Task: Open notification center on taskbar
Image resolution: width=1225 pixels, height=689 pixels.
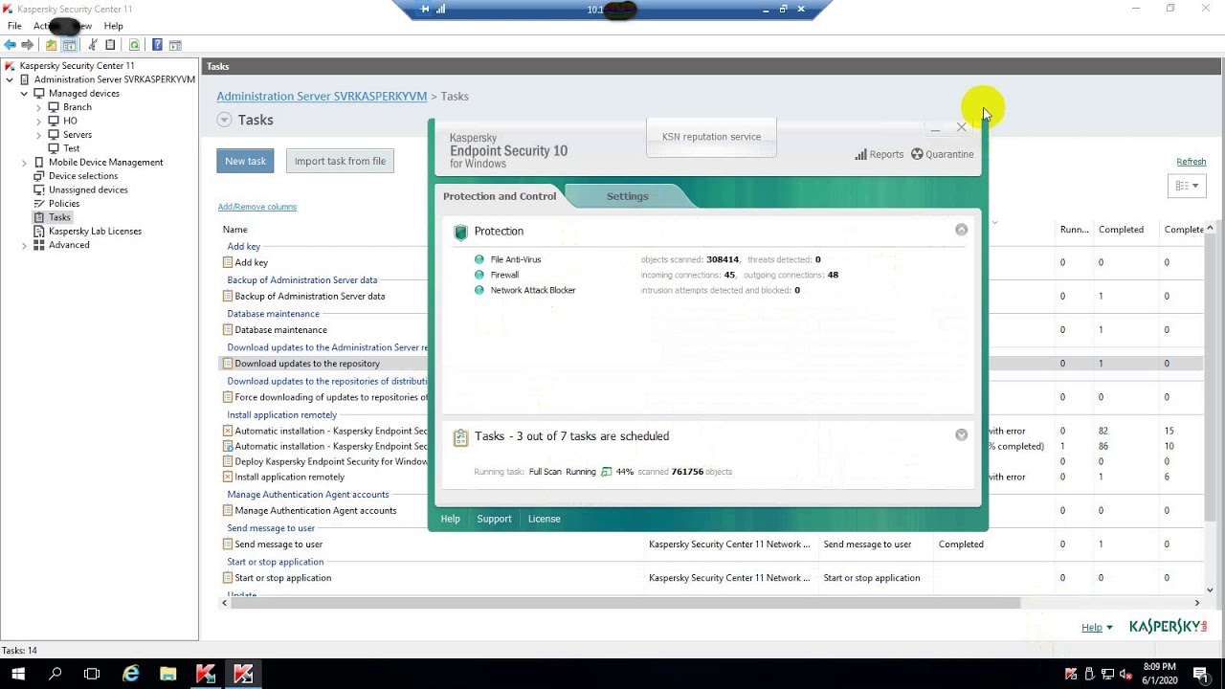Action: [x=1201, y=674]
